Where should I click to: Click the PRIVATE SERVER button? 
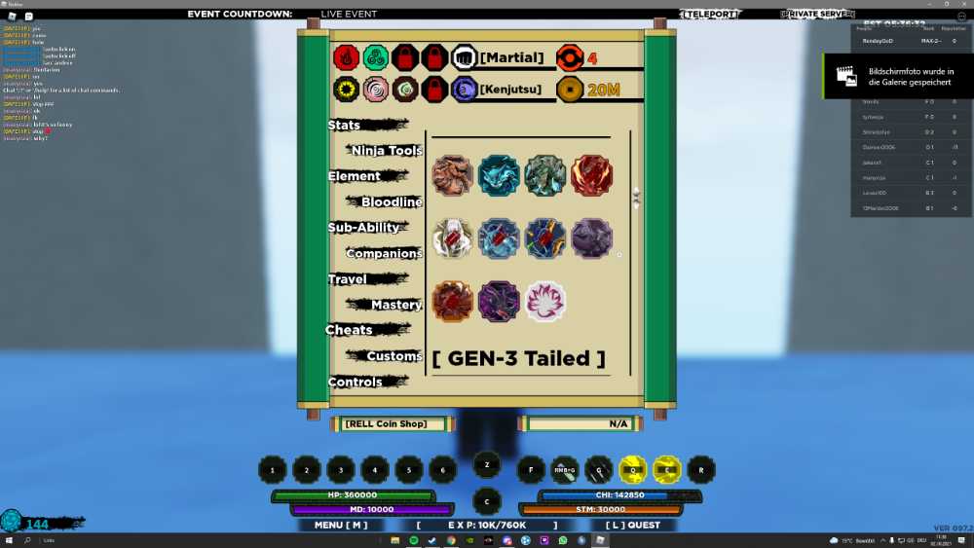click(x=817, y=14)
